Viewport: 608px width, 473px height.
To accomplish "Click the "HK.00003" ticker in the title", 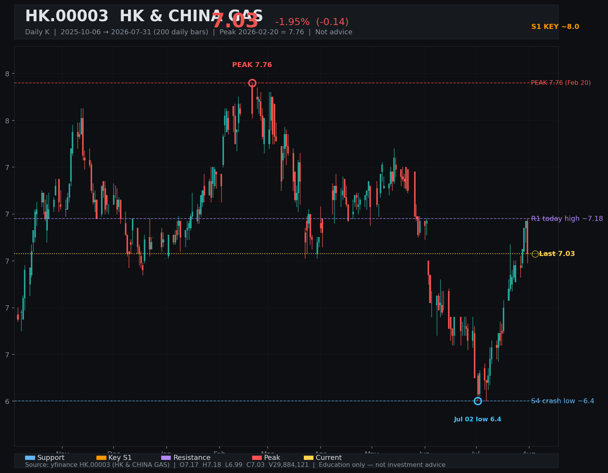I will pyautogui.click(x=67, y=16).
